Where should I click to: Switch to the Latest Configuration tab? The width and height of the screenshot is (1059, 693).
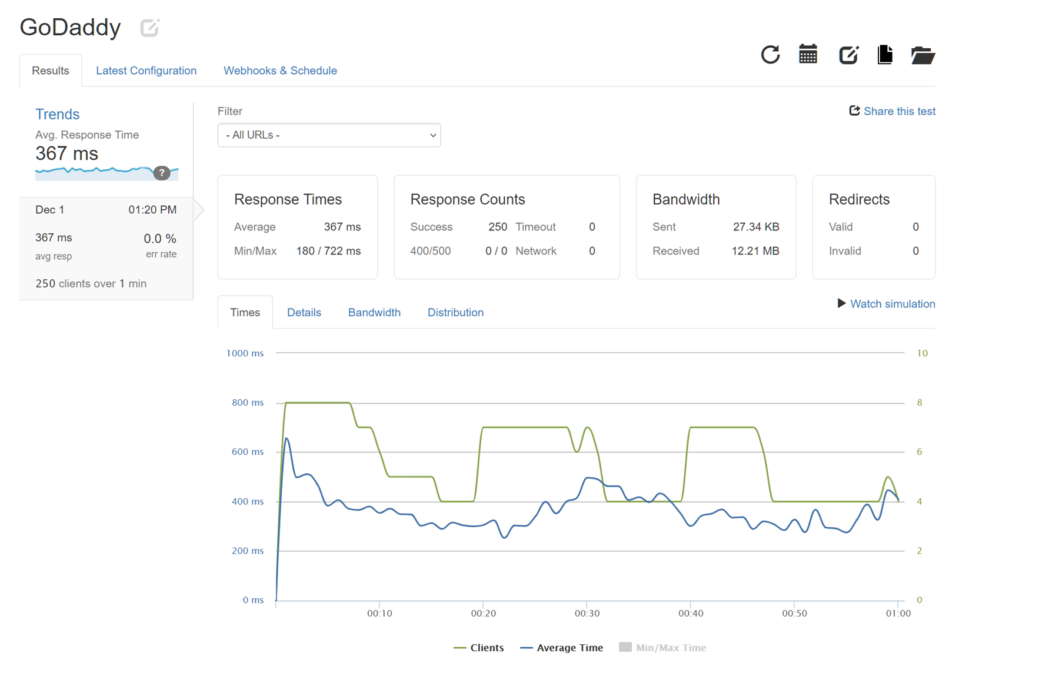click(146, 71)
